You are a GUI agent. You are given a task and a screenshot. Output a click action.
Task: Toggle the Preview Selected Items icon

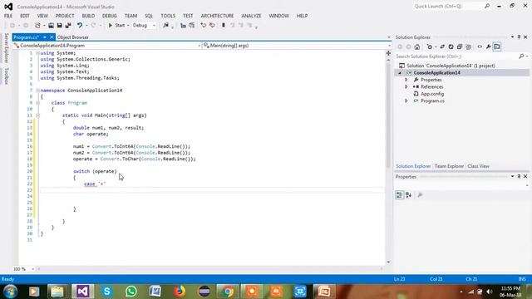(497, 47)
